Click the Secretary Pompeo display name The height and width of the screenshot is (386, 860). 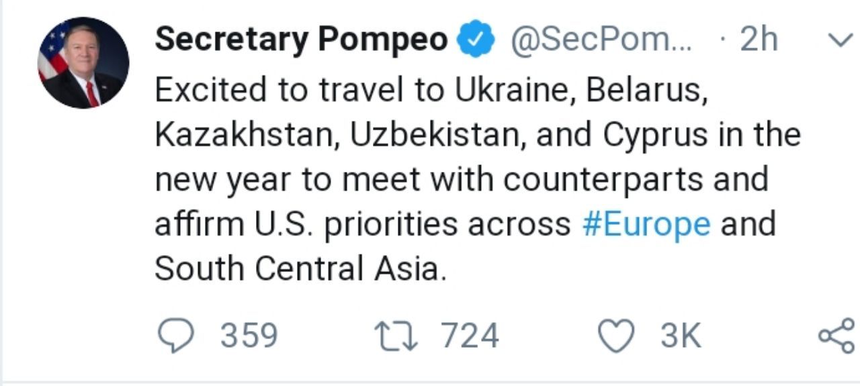point(301,40)
